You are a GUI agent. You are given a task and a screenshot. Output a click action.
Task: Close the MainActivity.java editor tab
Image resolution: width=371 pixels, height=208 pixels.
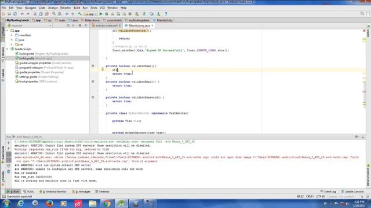(152, 25)
